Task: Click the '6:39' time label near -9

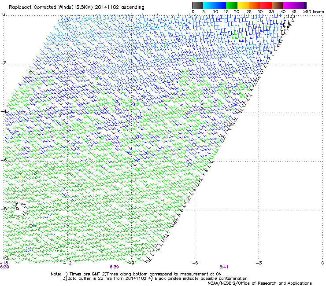Action: pyautogui.click(x=114, y=267)
